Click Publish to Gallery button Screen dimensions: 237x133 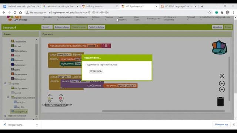(96, 27)
